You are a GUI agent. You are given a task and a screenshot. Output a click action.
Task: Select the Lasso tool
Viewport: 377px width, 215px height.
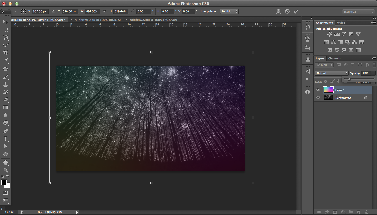pos(6,38)
